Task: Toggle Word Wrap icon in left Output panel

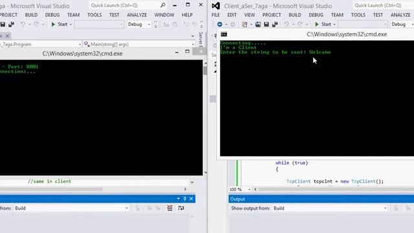Action: point(181,208)
